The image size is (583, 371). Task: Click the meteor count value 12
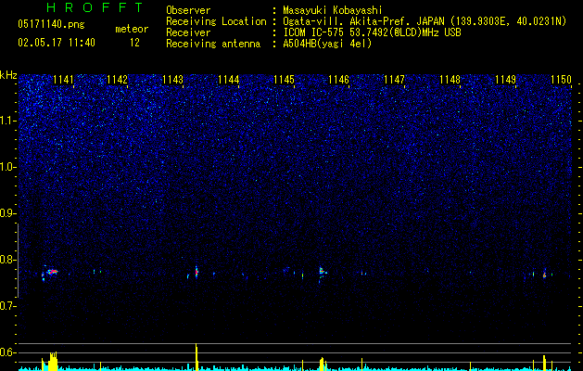134,43
